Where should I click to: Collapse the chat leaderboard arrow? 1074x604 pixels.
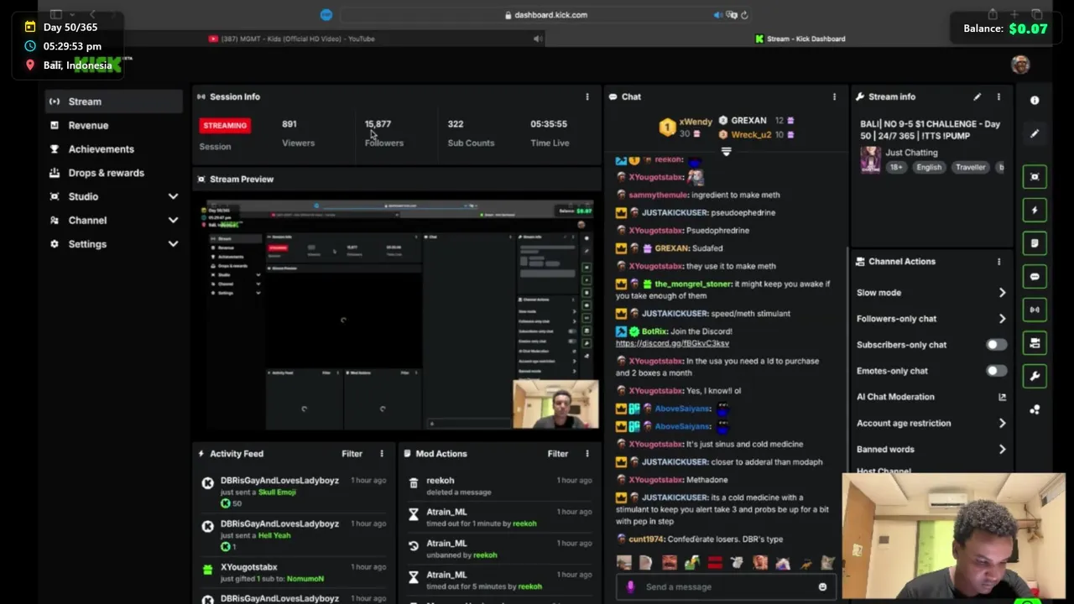pos(727,152)
